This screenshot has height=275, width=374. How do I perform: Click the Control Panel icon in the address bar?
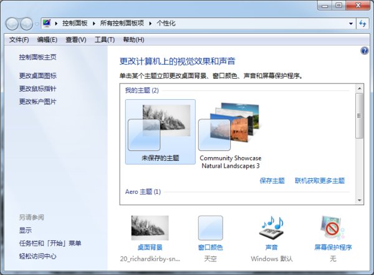(47, 23)
